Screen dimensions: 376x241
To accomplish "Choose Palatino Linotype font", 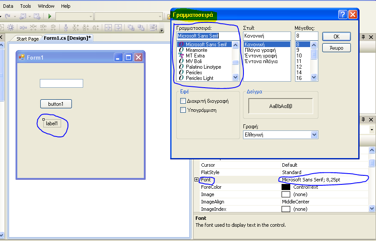I will coord(203,67).
